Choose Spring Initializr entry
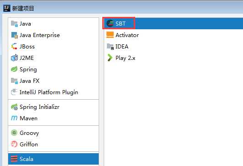Viewport: 243px width, 166px height. click(53, 107)
